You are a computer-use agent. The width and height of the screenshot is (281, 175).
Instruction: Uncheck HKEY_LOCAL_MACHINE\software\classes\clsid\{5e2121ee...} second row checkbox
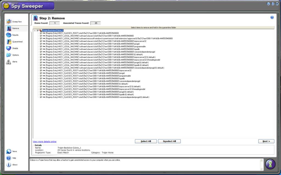click(x=41, y=36)
